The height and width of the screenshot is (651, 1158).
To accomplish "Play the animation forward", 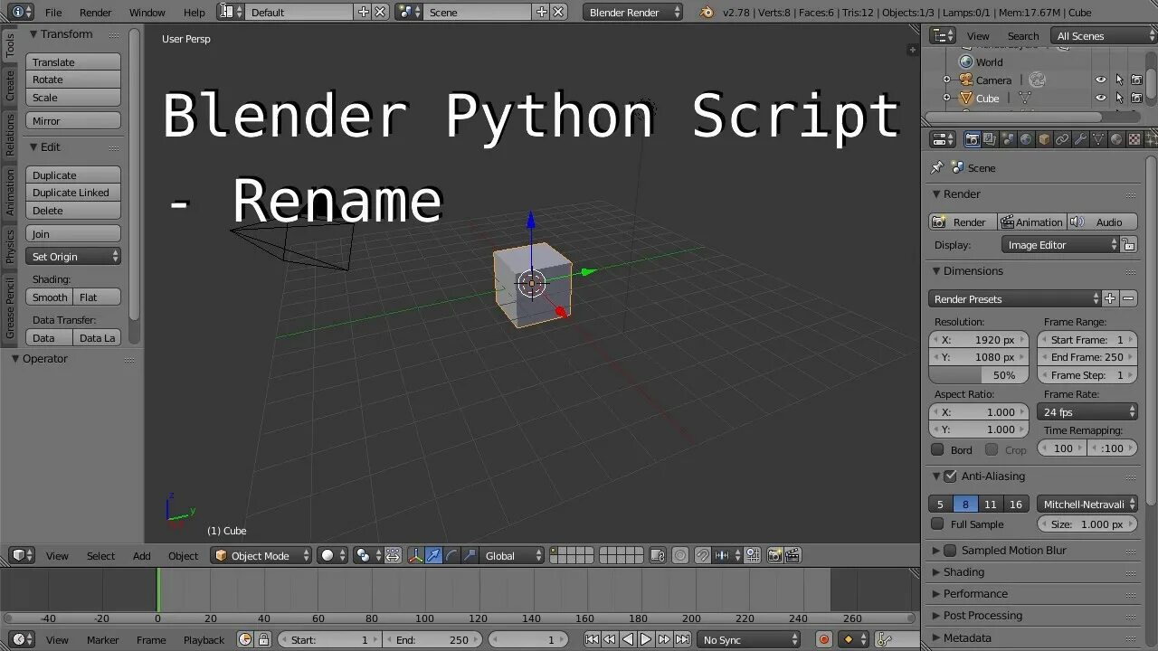I will (646, 639).
